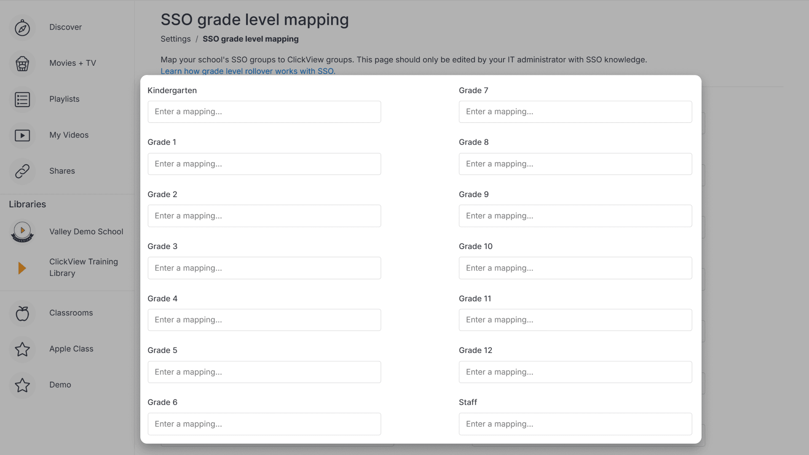Click the Grade 3 mapping field
The width and height of the screenshot is (809, 455).
(x=264, y=268)
